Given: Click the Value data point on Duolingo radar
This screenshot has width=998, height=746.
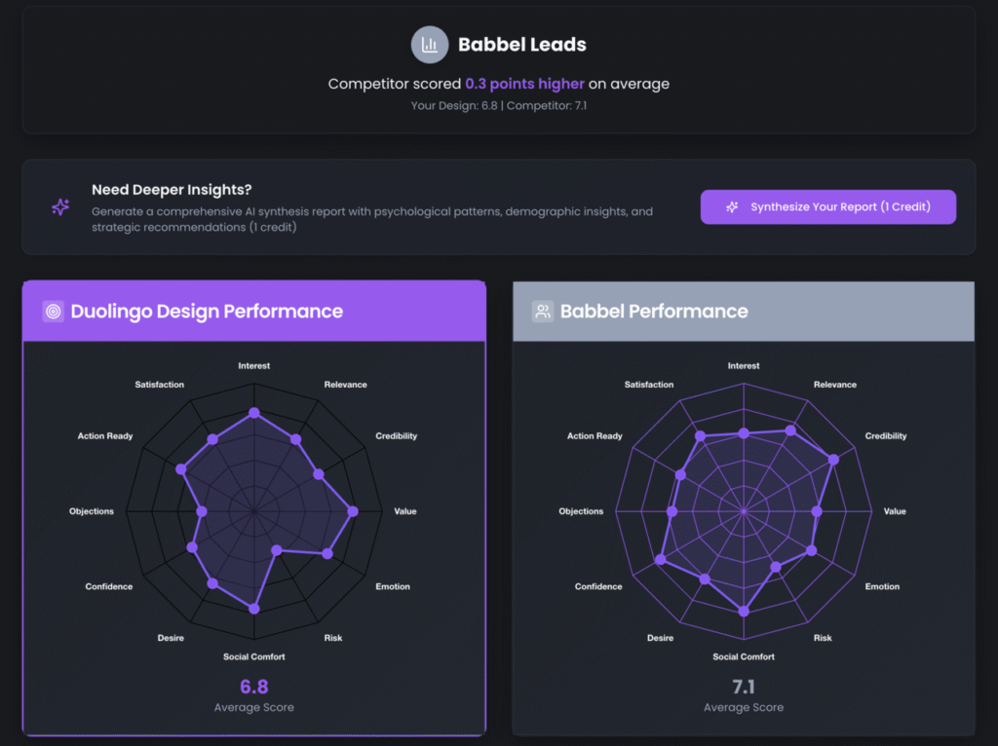Looking at the screenshot, I should [x=353, y=510].
